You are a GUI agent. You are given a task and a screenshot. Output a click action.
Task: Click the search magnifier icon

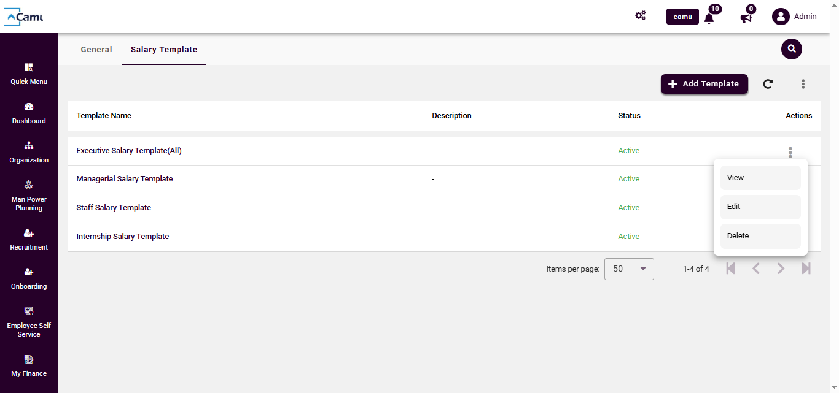pos(792,49)
